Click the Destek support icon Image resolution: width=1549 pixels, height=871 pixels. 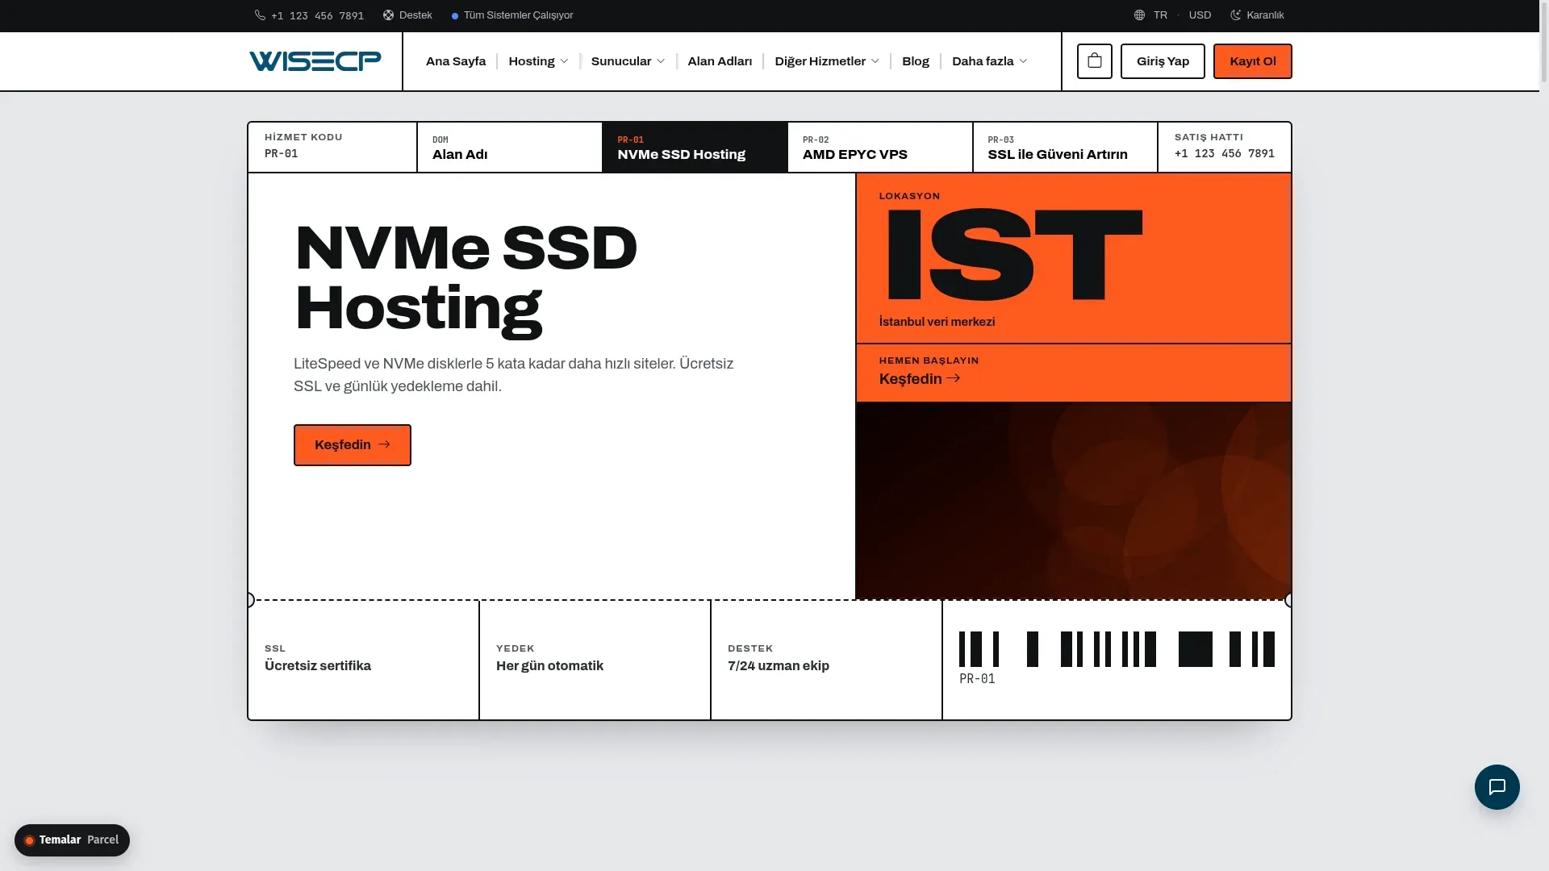(388, 15)
